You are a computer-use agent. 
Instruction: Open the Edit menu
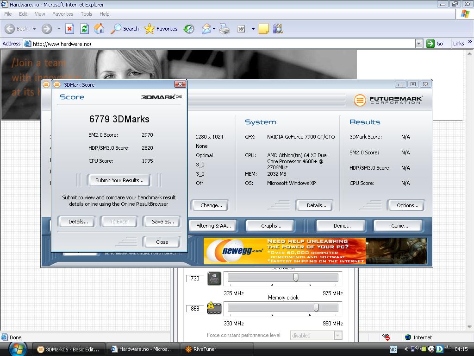click(23, 14)
